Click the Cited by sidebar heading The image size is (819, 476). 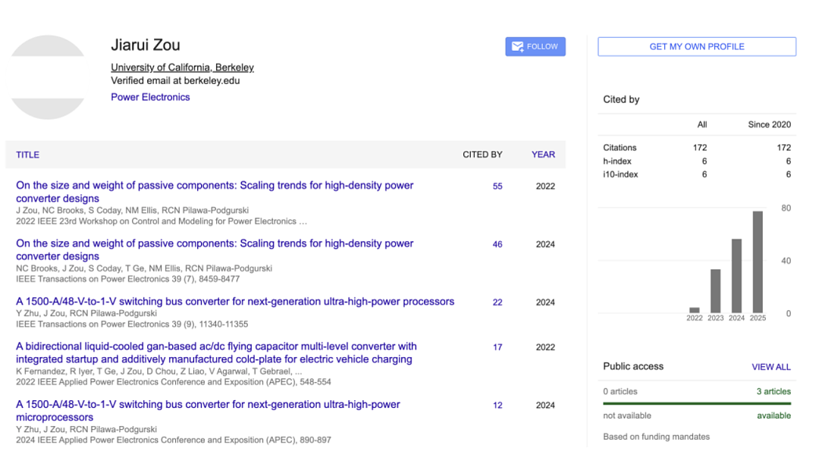[x=621, y=100]
